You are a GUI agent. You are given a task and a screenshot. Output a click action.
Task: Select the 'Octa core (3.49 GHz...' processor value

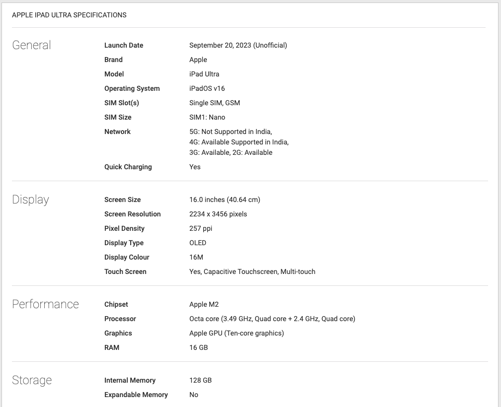[x=272, y=319]
